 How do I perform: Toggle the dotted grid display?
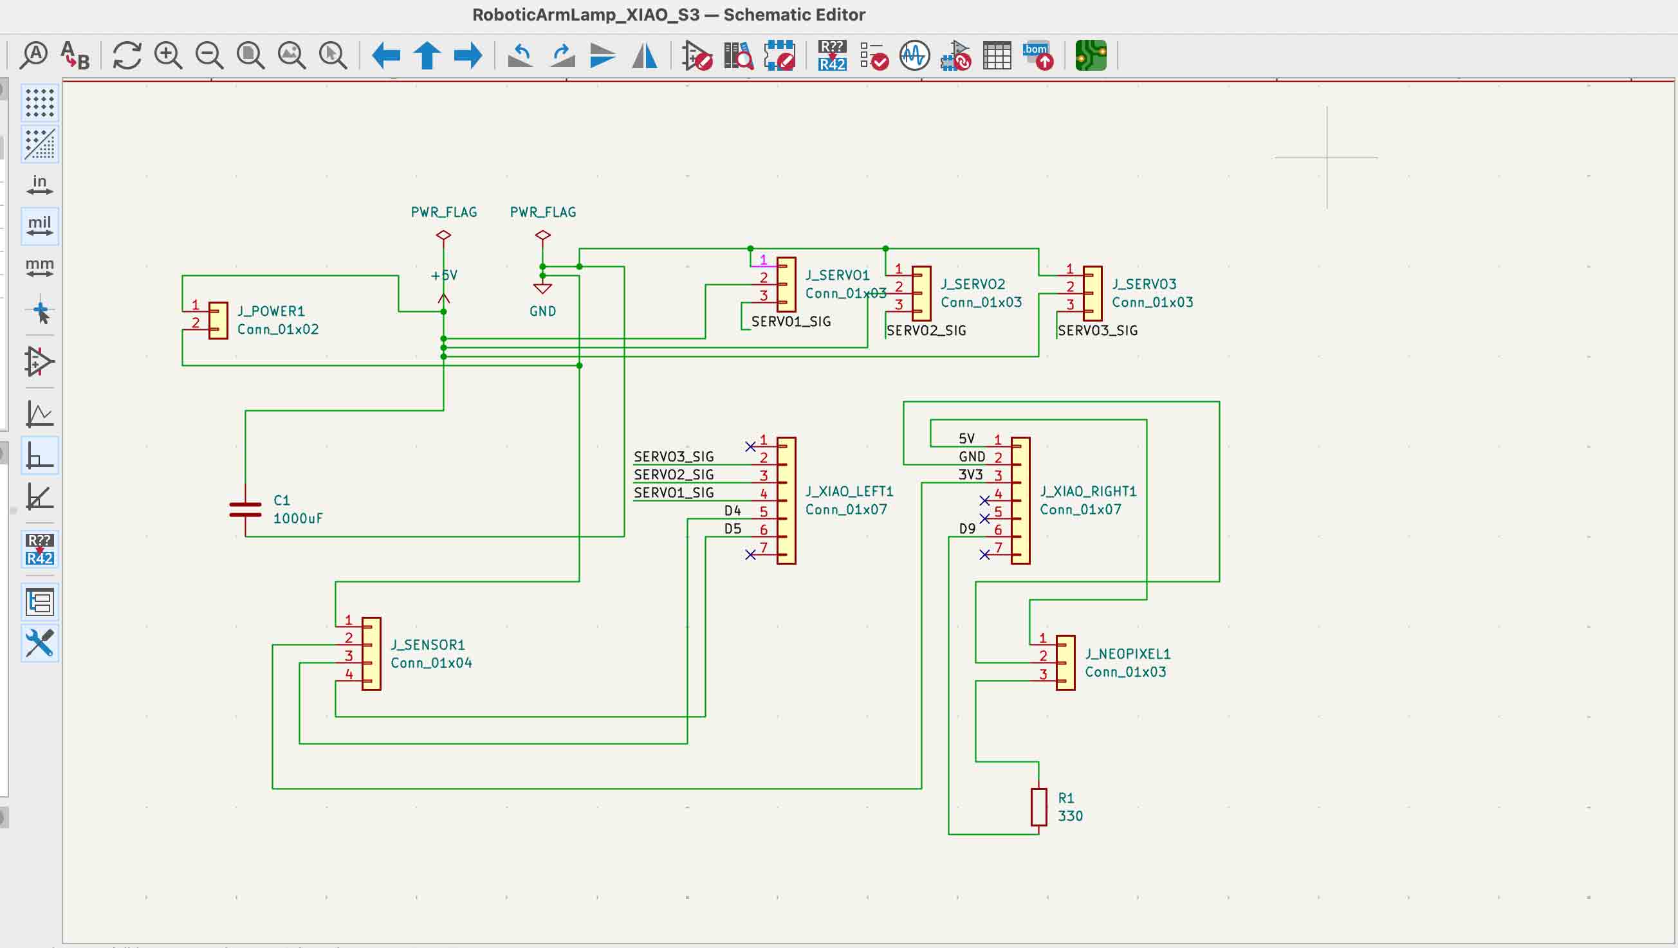tap(39, 102)
